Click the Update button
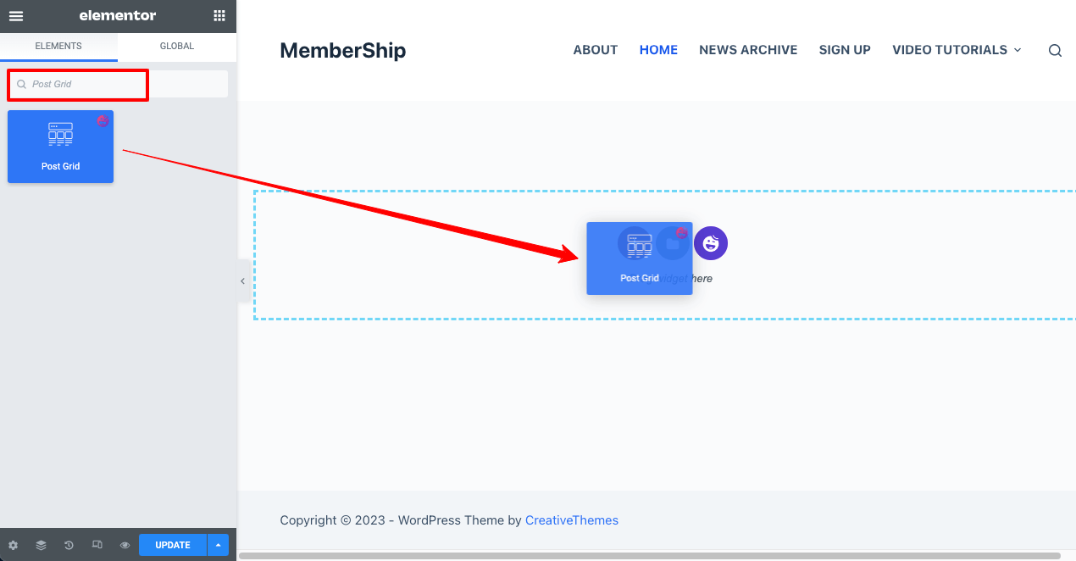Viewport: 1076px width, 561px height. [173, 545]
